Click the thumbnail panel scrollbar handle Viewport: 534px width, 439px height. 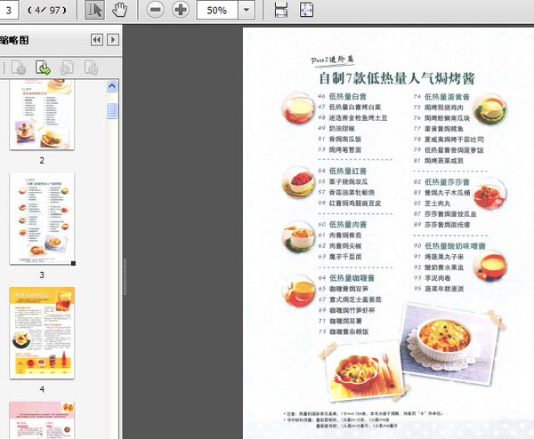tap(112, 110)
